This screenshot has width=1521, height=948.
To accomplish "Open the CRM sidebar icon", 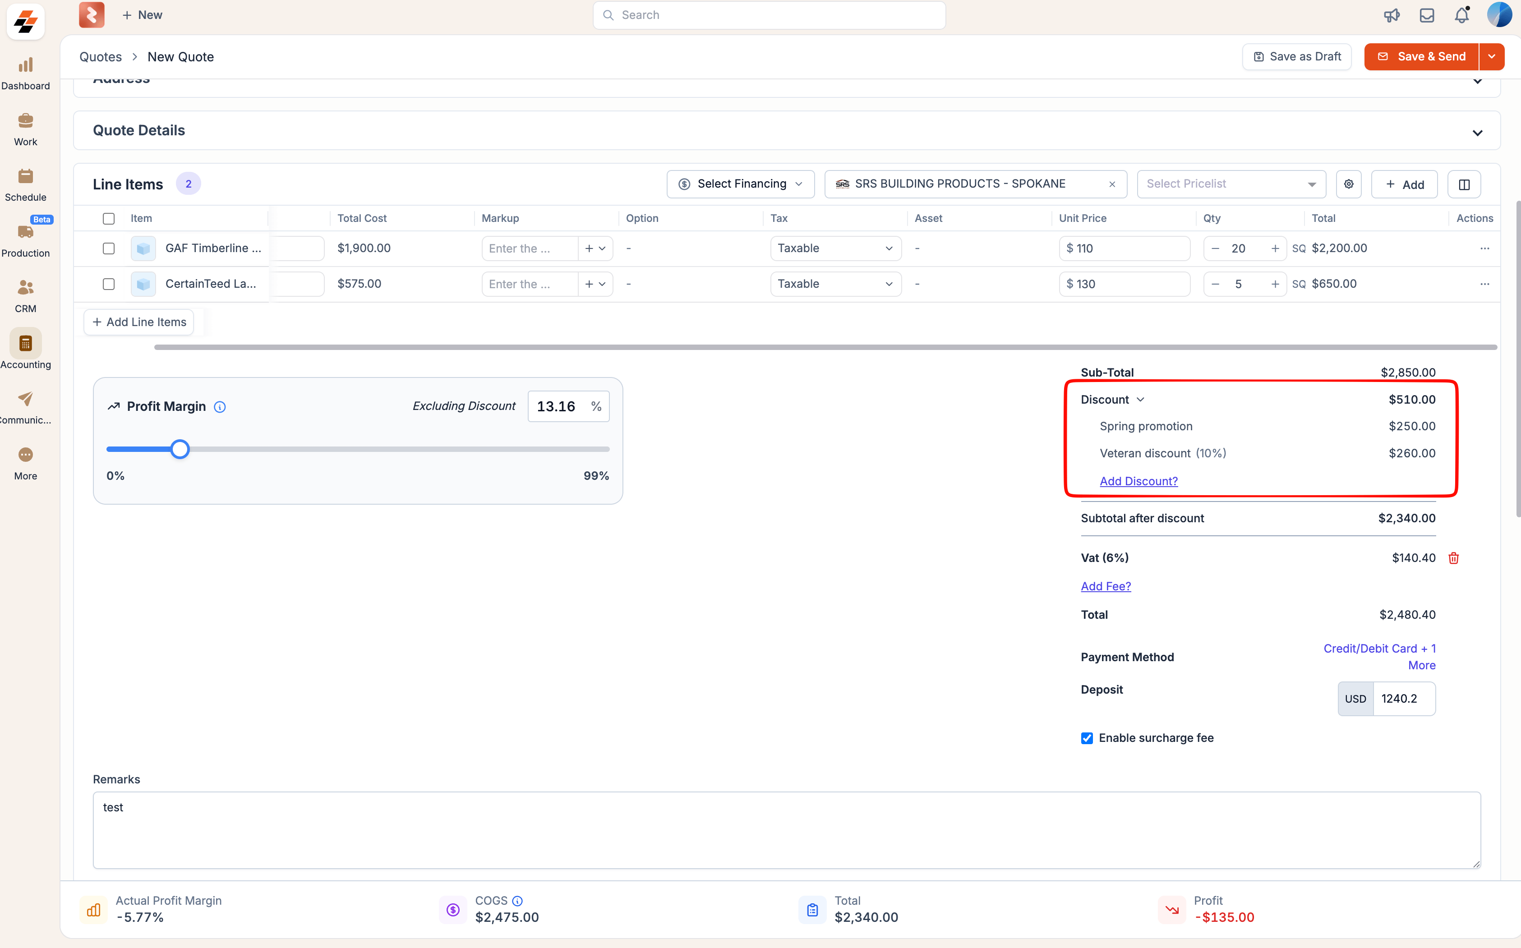I will (25, 297).
